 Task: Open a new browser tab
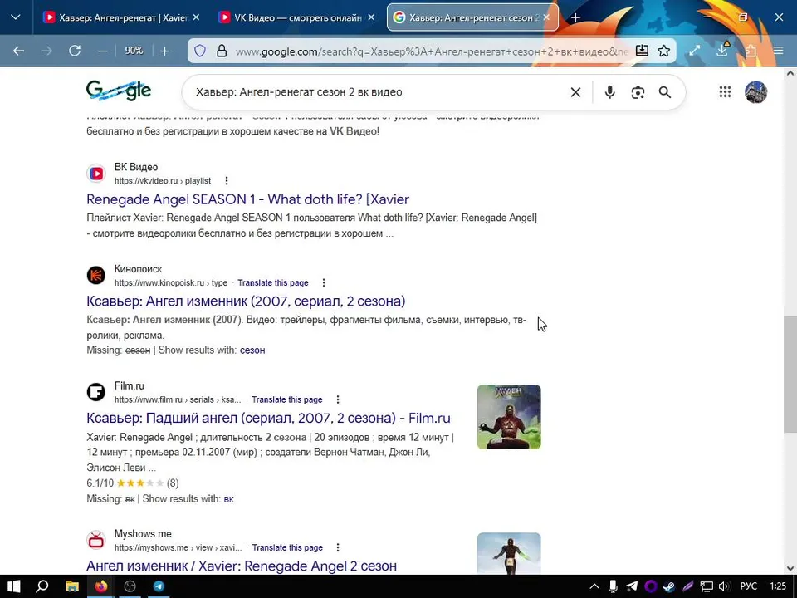click(575, 17)
